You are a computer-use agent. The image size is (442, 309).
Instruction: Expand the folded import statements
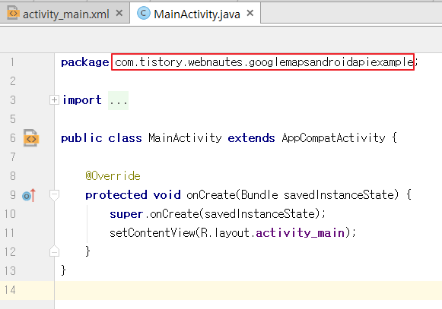[x=54, y=100]
